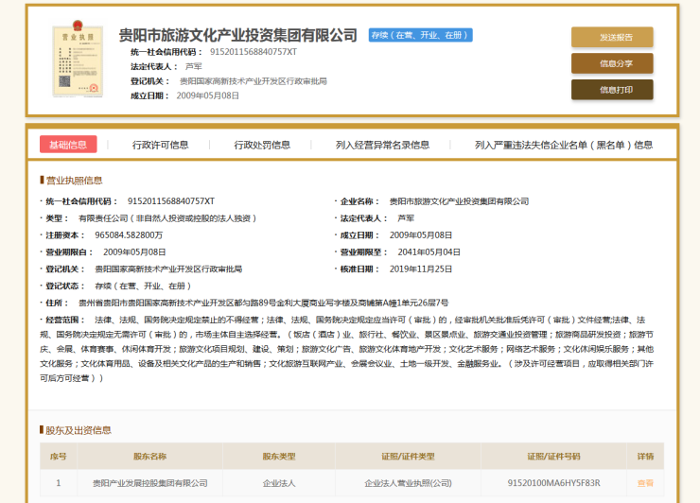Screen dimensions: 700x503
Task: Click the 股东名称 column header
Action: tap(150, 456)
